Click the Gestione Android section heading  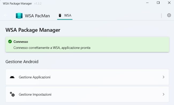(22, 62)
